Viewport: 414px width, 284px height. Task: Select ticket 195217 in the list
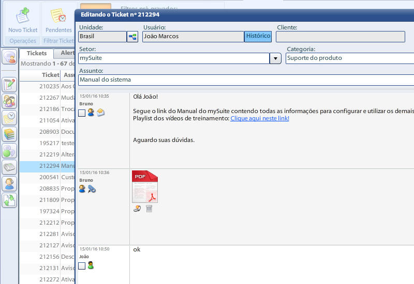tap(48, 144)
